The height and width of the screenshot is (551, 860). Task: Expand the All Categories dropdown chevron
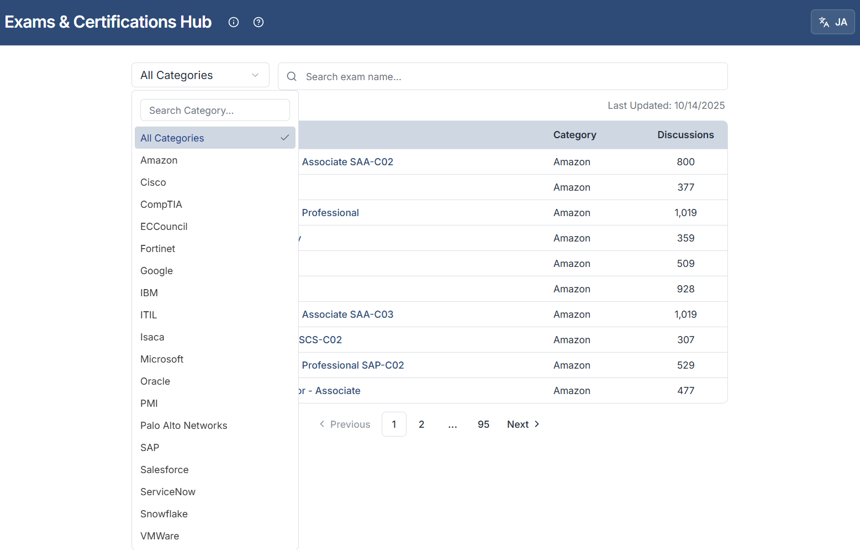(x=255, y=75)
